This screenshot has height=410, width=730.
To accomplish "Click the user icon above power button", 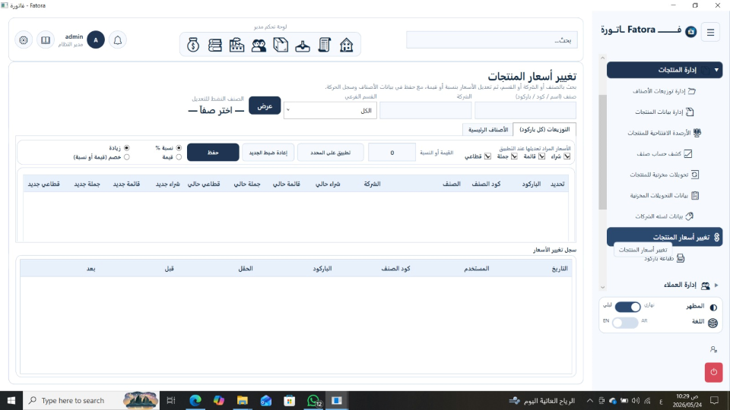I will (x=713, y=349).
